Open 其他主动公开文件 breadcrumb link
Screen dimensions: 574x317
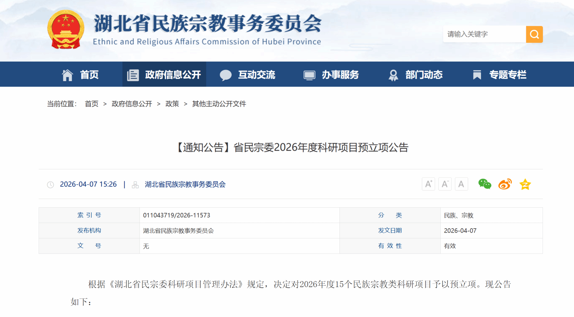(219, 104)
